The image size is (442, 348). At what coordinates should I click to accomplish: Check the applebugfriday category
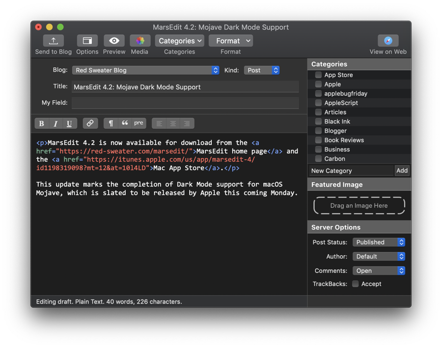click(x=318, y=93)
